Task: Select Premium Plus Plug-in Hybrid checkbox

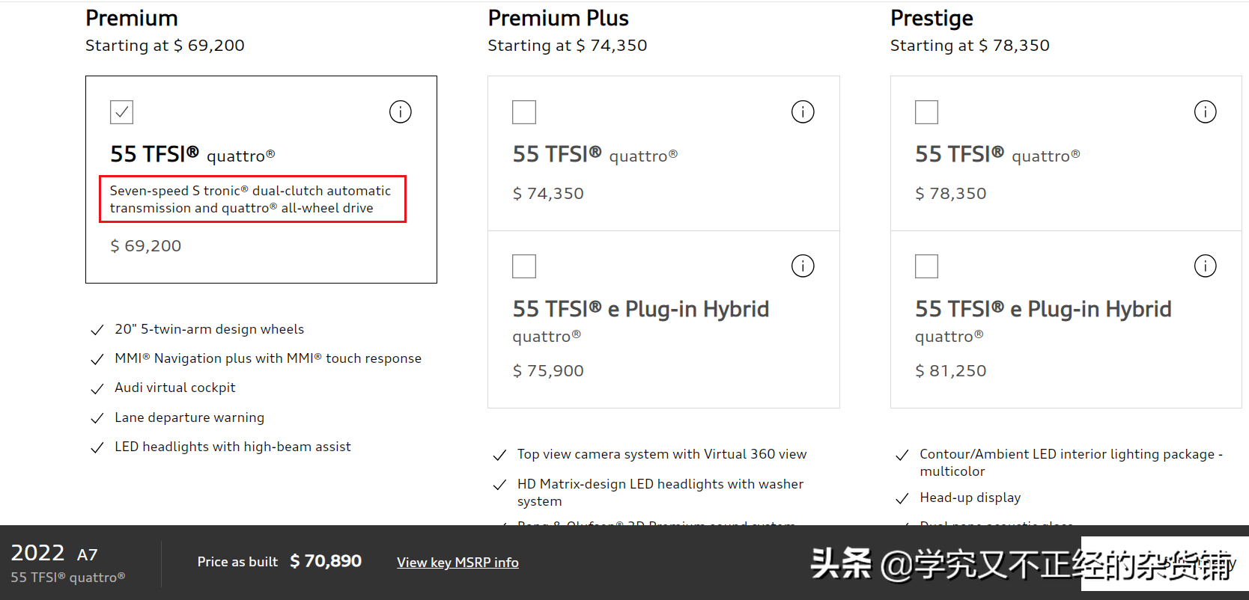Action: coord(524,266)
